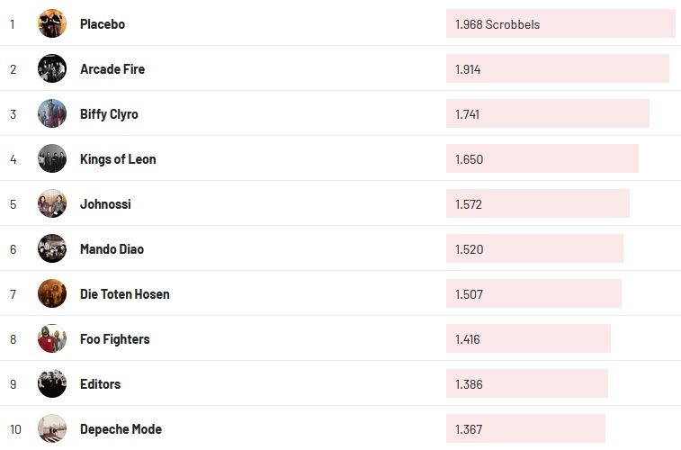
Task: Open the Depeche Mode name link
Action: 121,429
